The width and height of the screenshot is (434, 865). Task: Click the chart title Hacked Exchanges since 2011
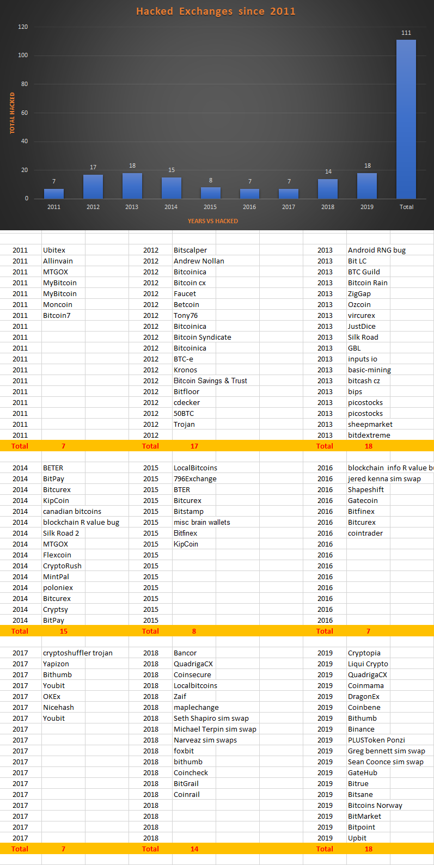[x=216, y=11]
